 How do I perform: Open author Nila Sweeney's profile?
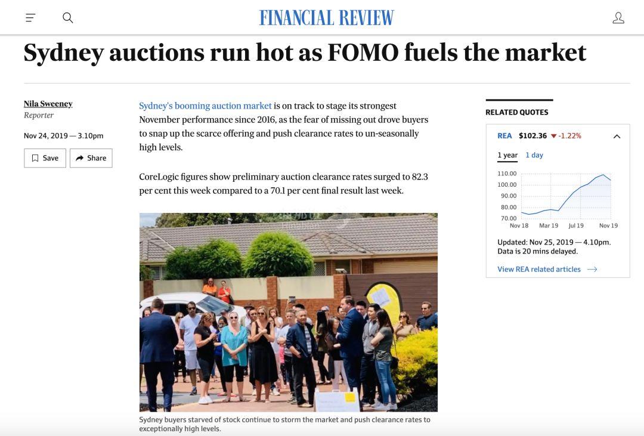(x=48, y=104)
